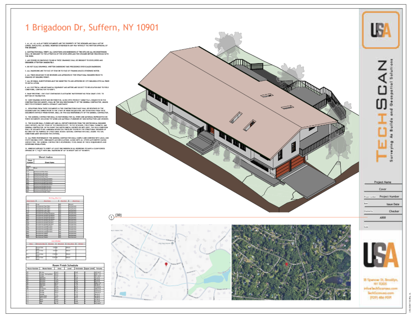Click the circled number 1 view marker
The width and height of the screenshot is (413, 319).
(x=112, y=217)
